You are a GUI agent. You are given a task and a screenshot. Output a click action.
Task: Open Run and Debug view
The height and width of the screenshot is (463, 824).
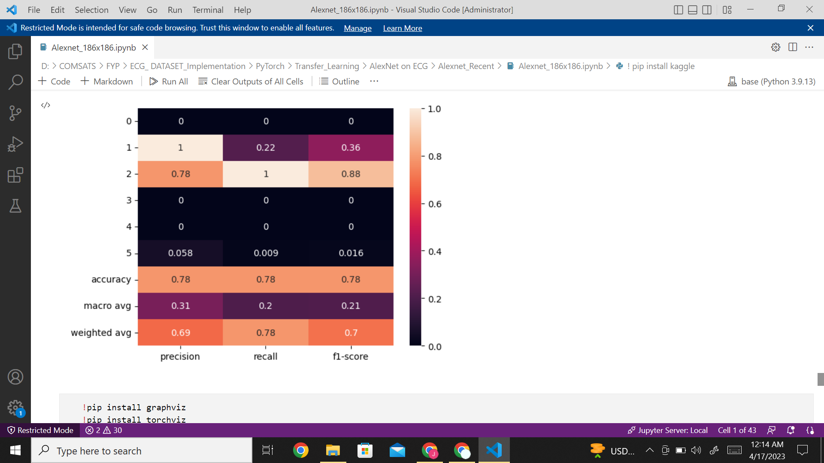coord(15,144)
